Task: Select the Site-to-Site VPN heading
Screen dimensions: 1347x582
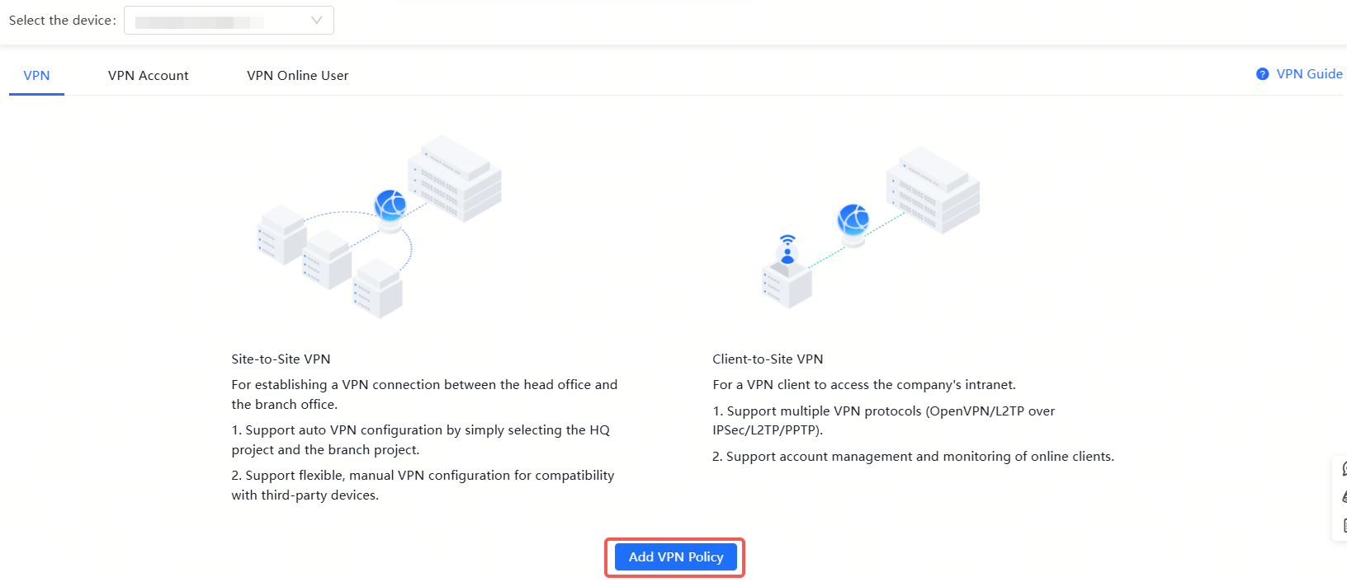Action: pos(281,359)
